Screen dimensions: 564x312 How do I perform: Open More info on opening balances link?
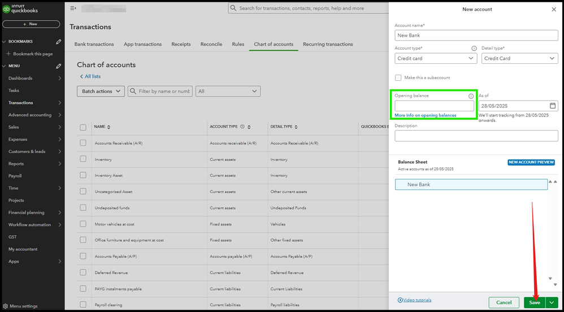pos(425,115)
